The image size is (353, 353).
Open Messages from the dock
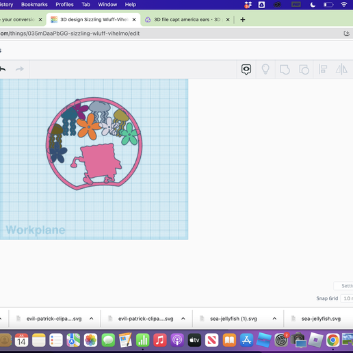108,340
